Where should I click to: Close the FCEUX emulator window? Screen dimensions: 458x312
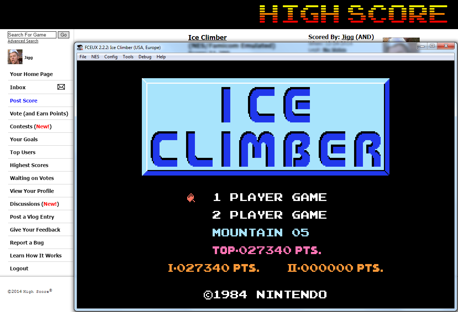(x=446, y=46)
